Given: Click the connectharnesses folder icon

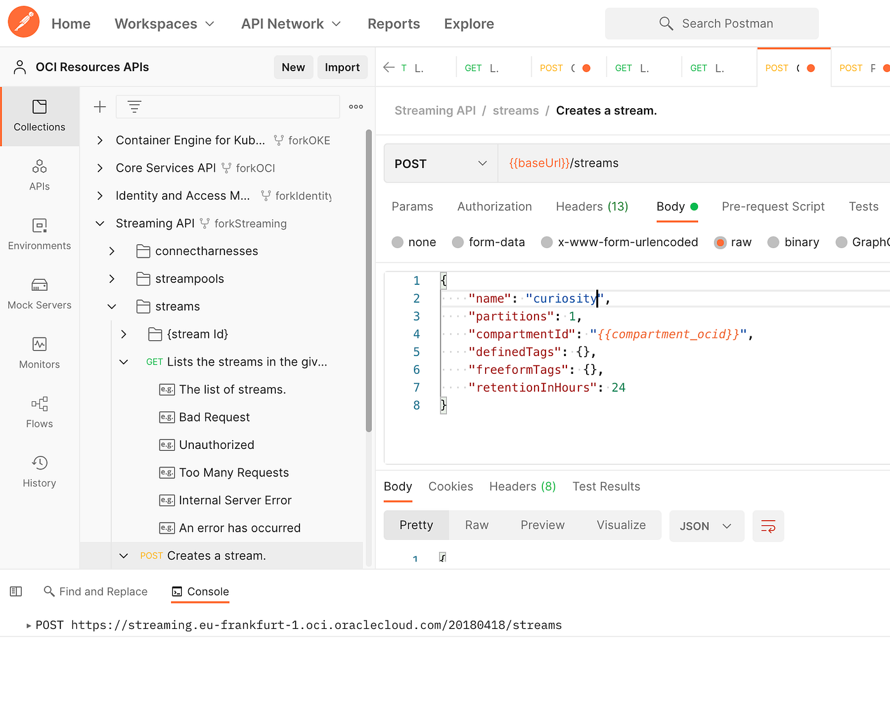Looking at the screenshot, I should 144,251.
